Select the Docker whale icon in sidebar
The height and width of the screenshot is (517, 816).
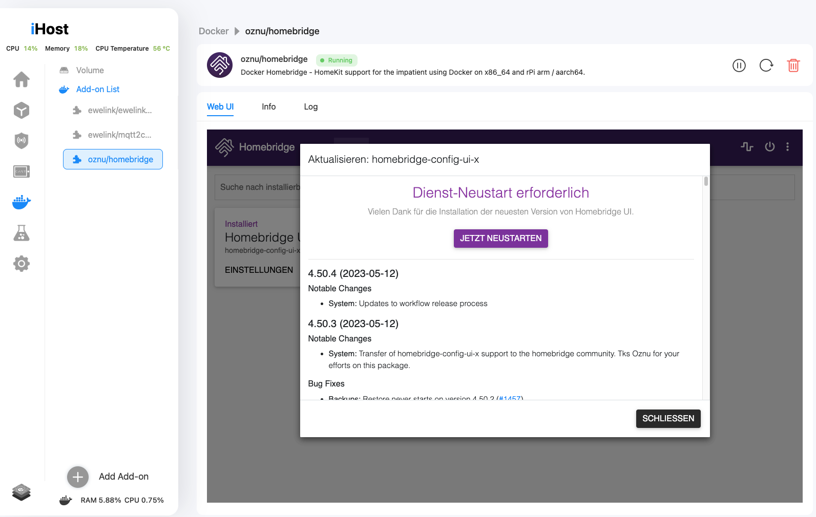(22, 202)
